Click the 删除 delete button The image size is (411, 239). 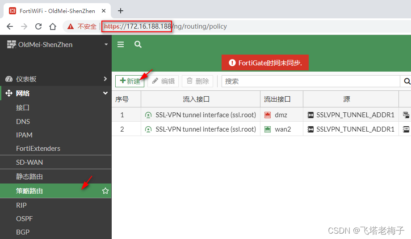point(197,81)
